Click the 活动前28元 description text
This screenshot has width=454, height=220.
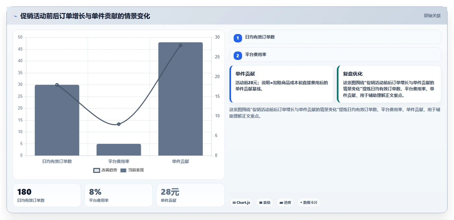click(282, 86)
